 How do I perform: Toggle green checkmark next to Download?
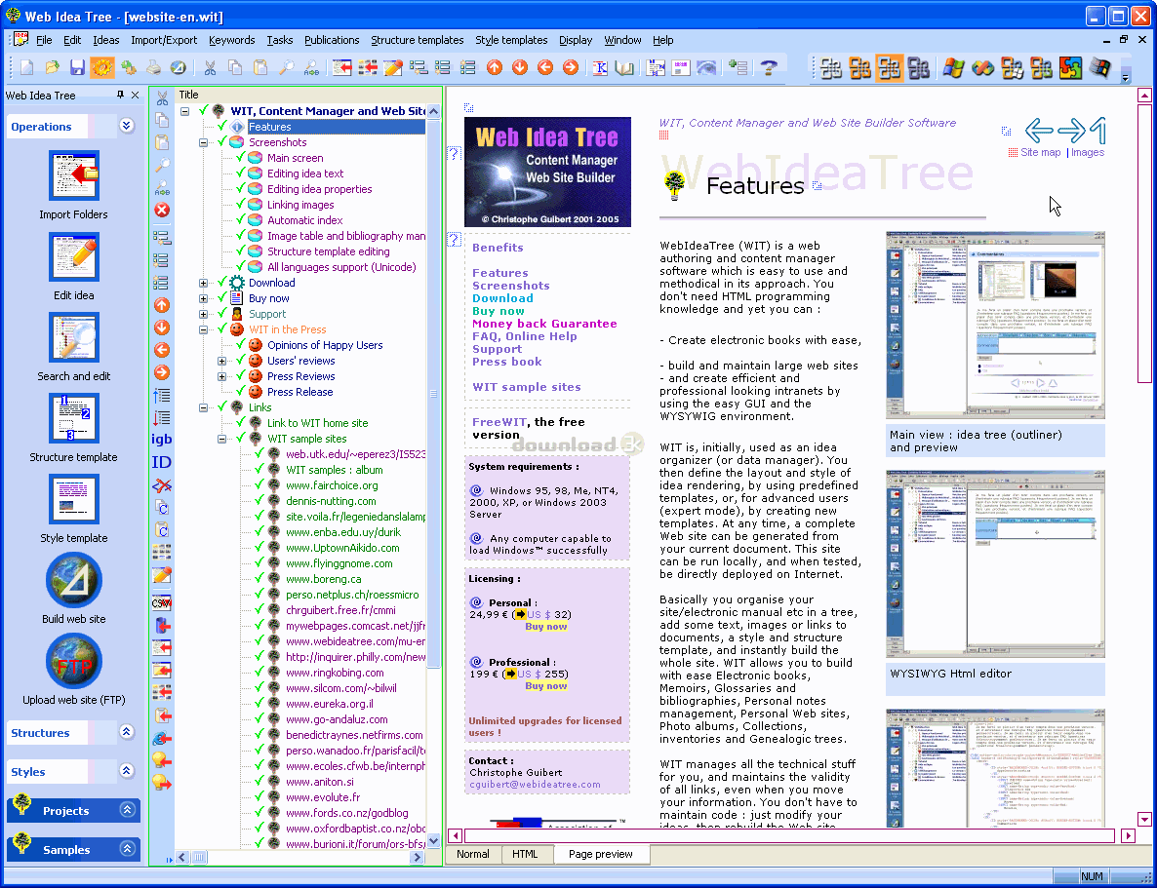click(x=222, y=283)
